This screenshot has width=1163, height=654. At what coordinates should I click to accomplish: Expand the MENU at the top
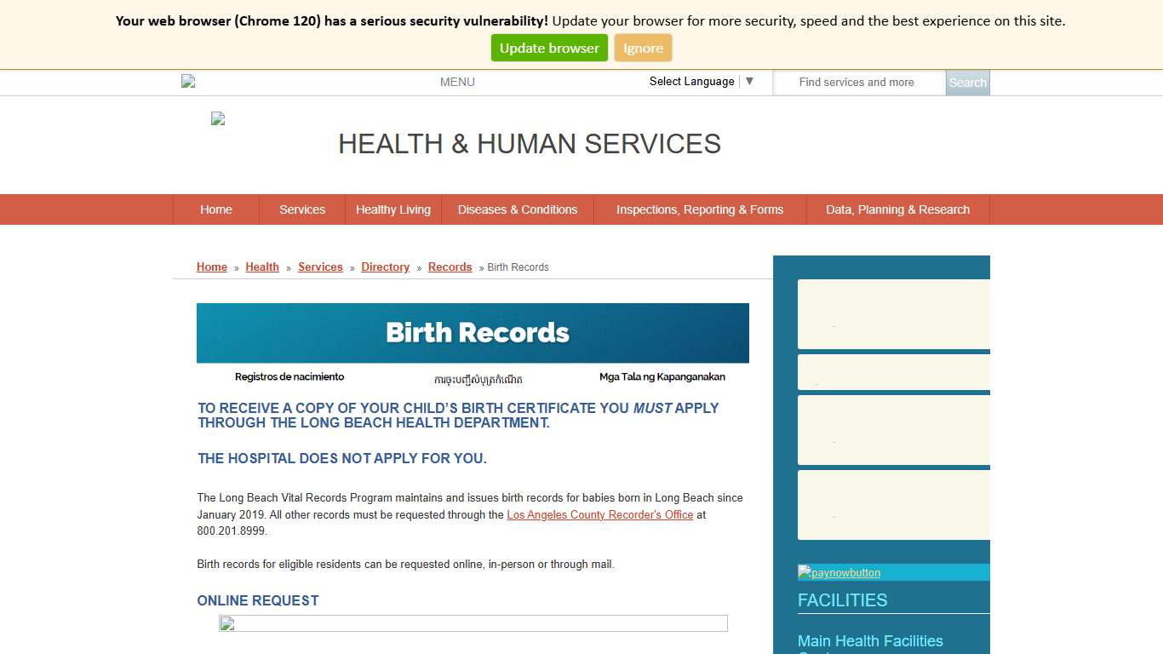point(457,82)
